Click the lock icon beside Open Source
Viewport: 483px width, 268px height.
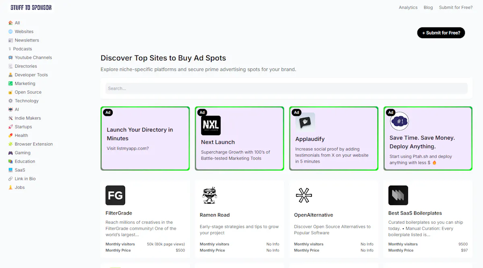[10, 92]
